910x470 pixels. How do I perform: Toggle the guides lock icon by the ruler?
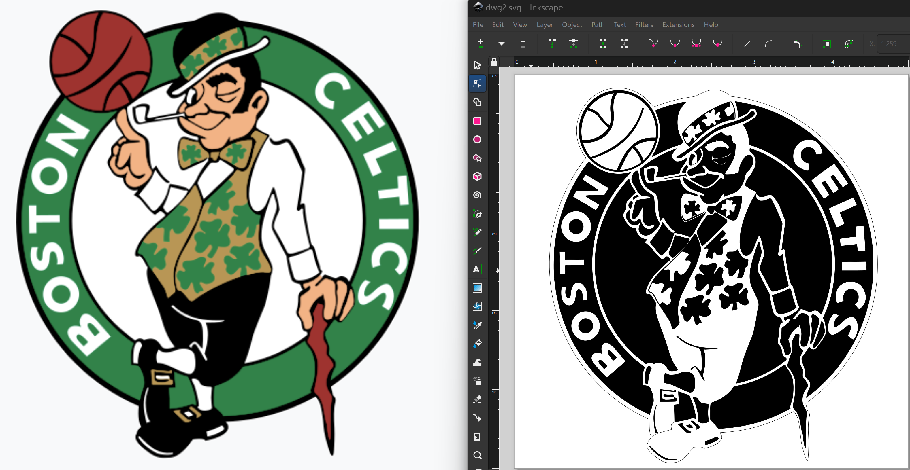[x=494, y=62]
